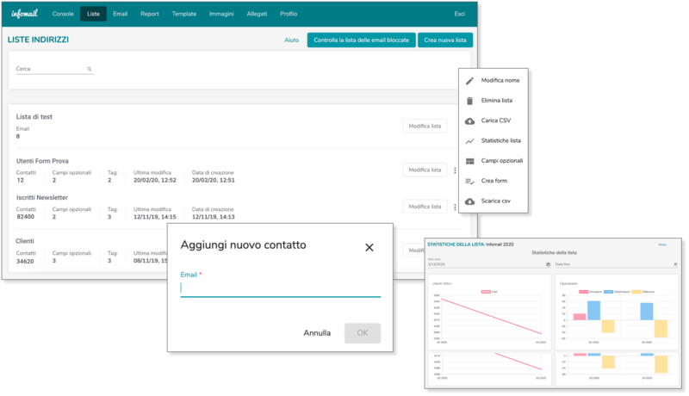
Task: Click Modifica lista for Lista di test
Action: pyautogui.click(x=425, y=126)
